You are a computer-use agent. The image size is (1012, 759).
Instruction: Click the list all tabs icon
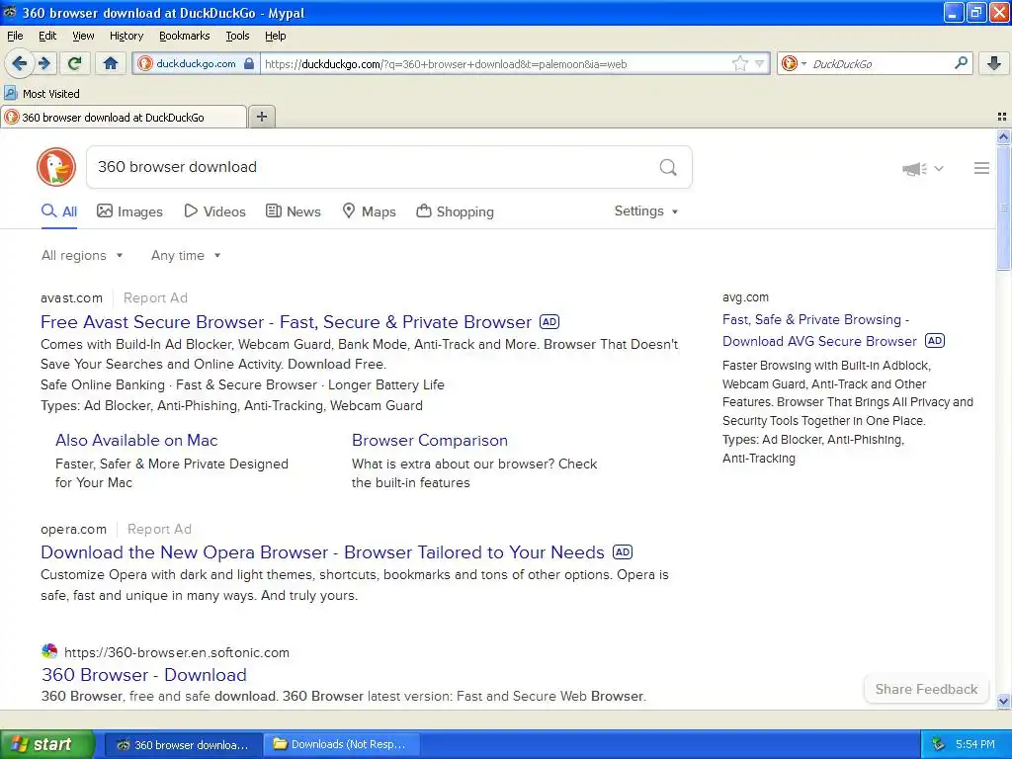[1002, 117]
